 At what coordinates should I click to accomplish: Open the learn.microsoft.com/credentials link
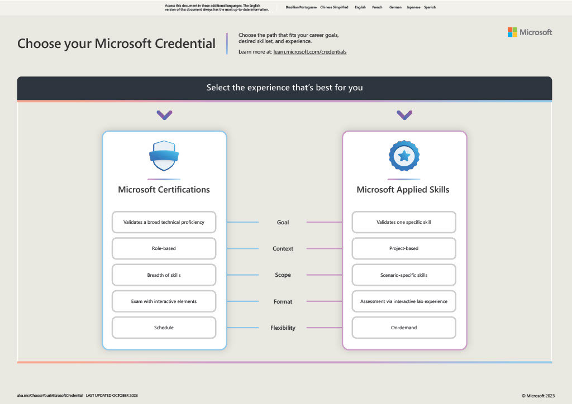tap(310, 52)
